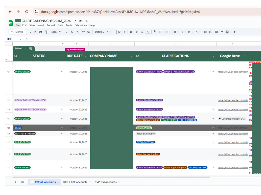The width and height of the screenshot is (261, 195).
Task: Click the font size field
Action: [119, 32]
